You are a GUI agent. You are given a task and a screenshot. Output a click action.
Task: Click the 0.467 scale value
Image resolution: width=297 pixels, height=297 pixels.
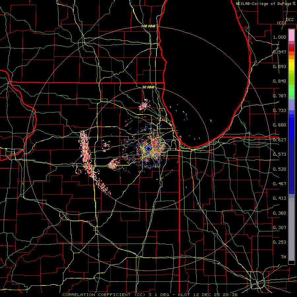[x=280, y=184]
